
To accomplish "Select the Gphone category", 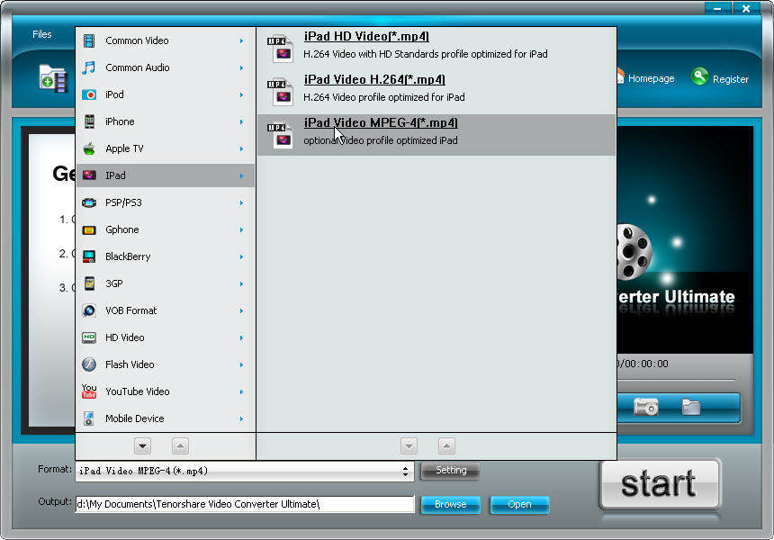I will (x=166, y=229).
